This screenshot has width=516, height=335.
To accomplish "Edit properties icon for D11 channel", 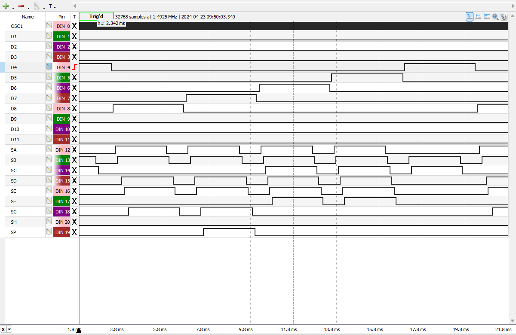I will click(x=49, y=139).
